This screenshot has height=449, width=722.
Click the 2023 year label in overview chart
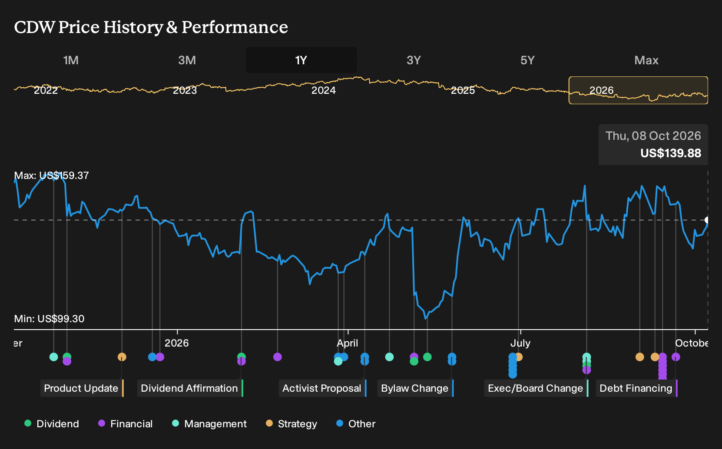(185, 90)
